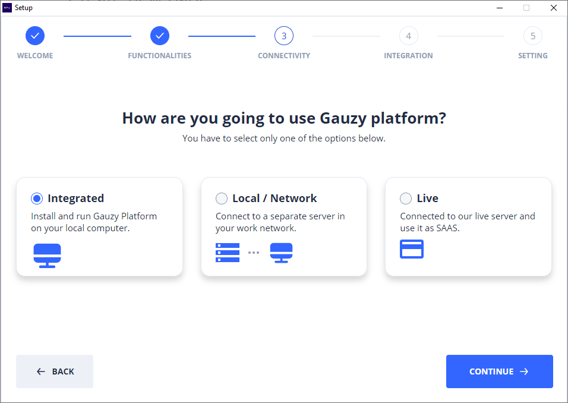Screen dimensions: 568x403
Task: Click the browser window icon in Live card
Action: (x=412, y=249)
